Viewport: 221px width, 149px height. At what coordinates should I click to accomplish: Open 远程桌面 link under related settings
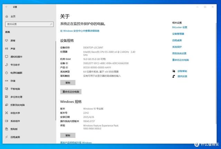tap(177, 40)
